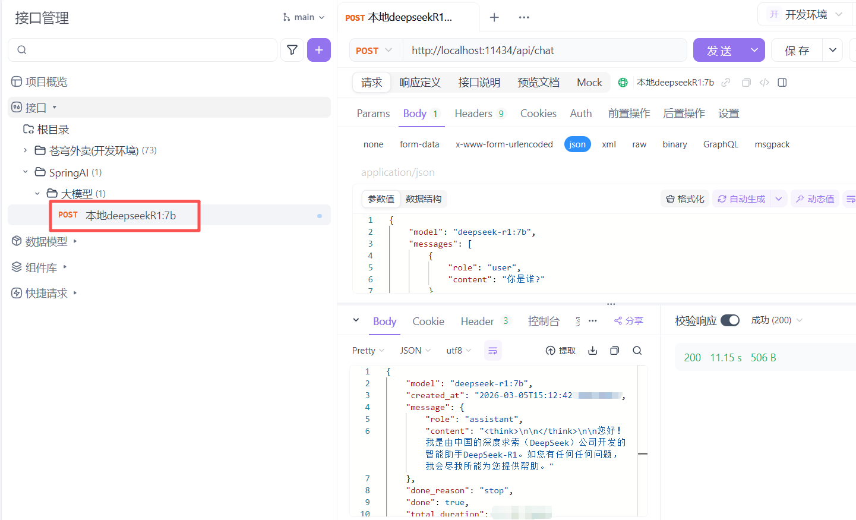Toggle the 校验响应 switch
The width and height of the screenshot is (856, 520).
point(730,321)
